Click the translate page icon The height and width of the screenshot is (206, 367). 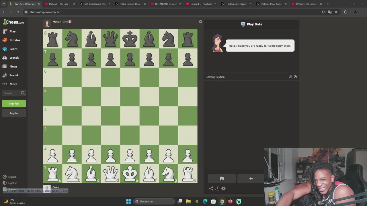[x=330, y=12]
